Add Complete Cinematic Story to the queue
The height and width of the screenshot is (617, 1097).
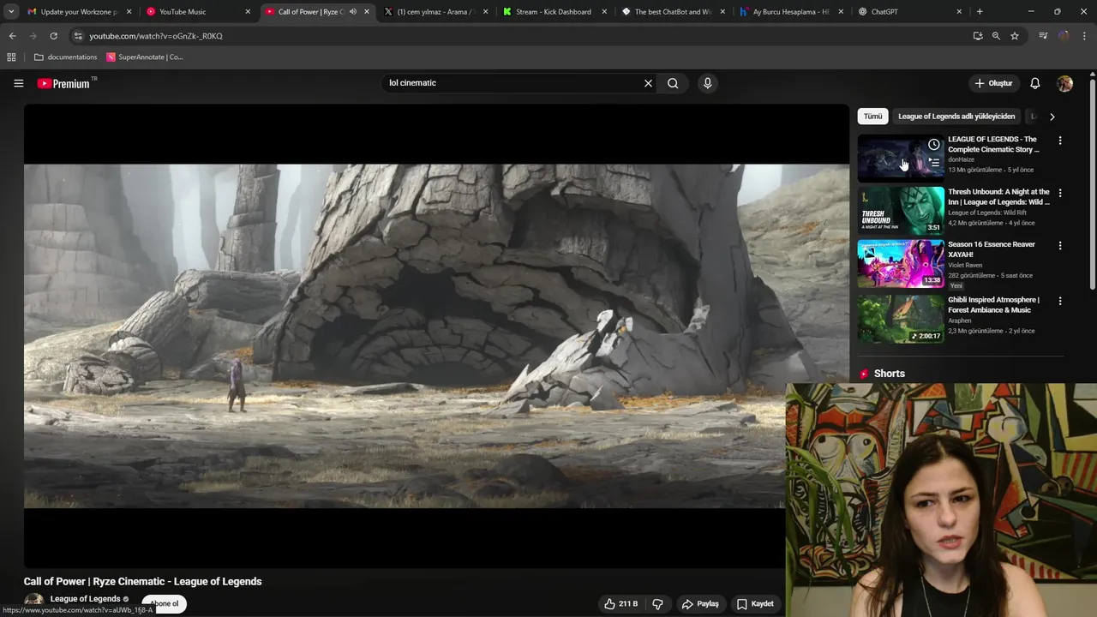tap(933, 161)
